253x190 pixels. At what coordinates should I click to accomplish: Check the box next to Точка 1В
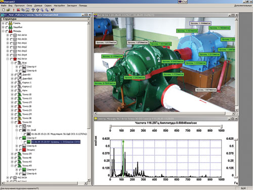click(16, 95)
